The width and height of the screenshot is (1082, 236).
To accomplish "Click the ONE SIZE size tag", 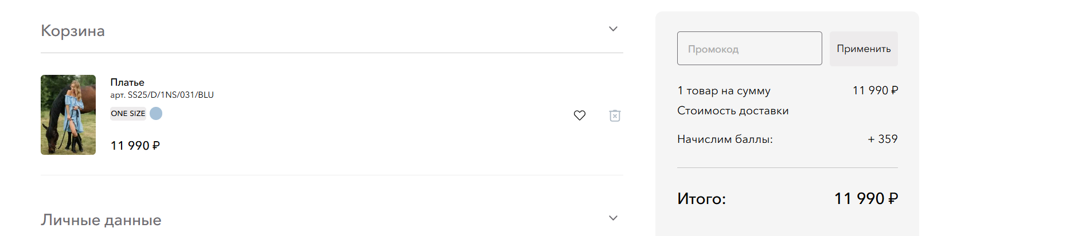I will (x=128, y=113).
